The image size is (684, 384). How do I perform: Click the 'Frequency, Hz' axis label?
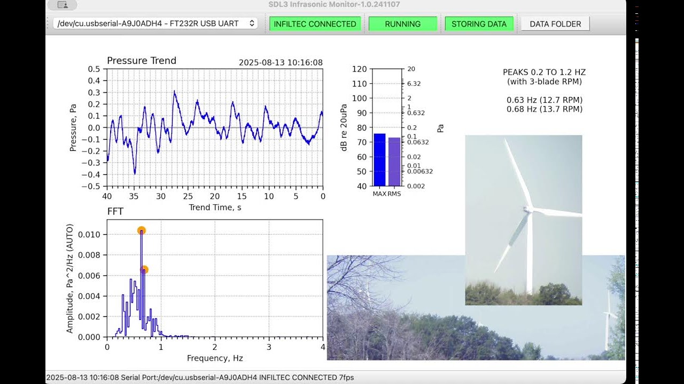215,358
